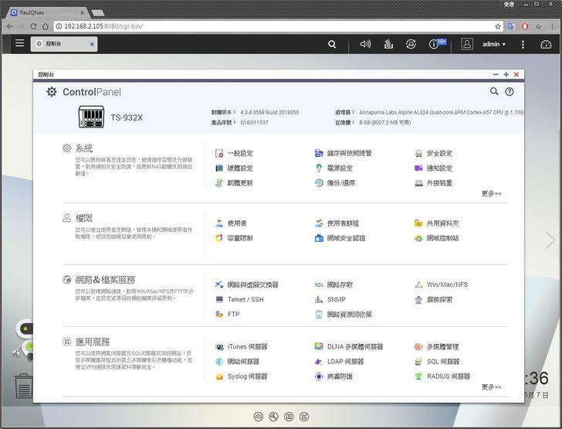Open the QTS main menu hamburger
The image size is (562, 429).
tap(19, 44)
